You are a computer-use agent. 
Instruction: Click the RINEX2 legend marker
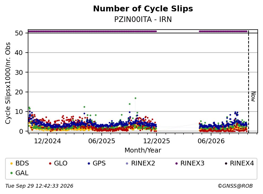127,163
